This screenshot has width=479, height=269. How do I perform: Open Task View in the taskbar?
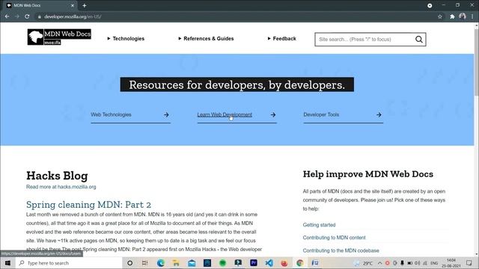pyautogui.click(x=144, y=263)
